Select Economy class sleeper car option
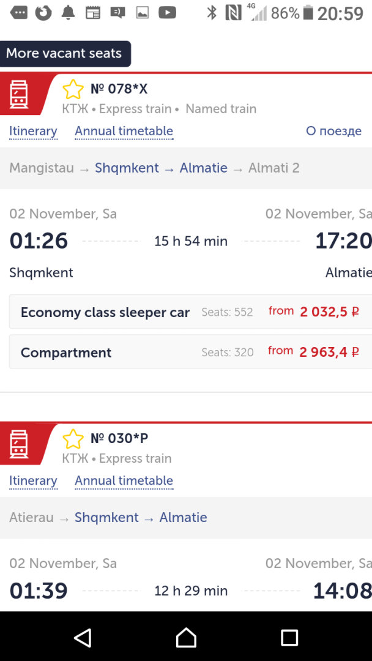This screenshot has height=661, width=372. (190, 312)
